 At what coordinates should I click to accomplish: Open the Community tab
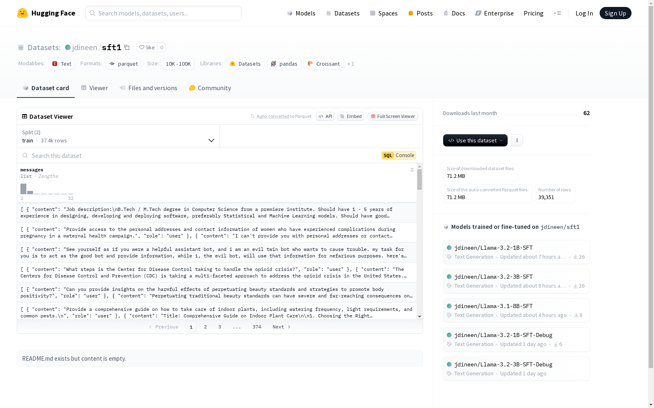(x=210, y=88)
